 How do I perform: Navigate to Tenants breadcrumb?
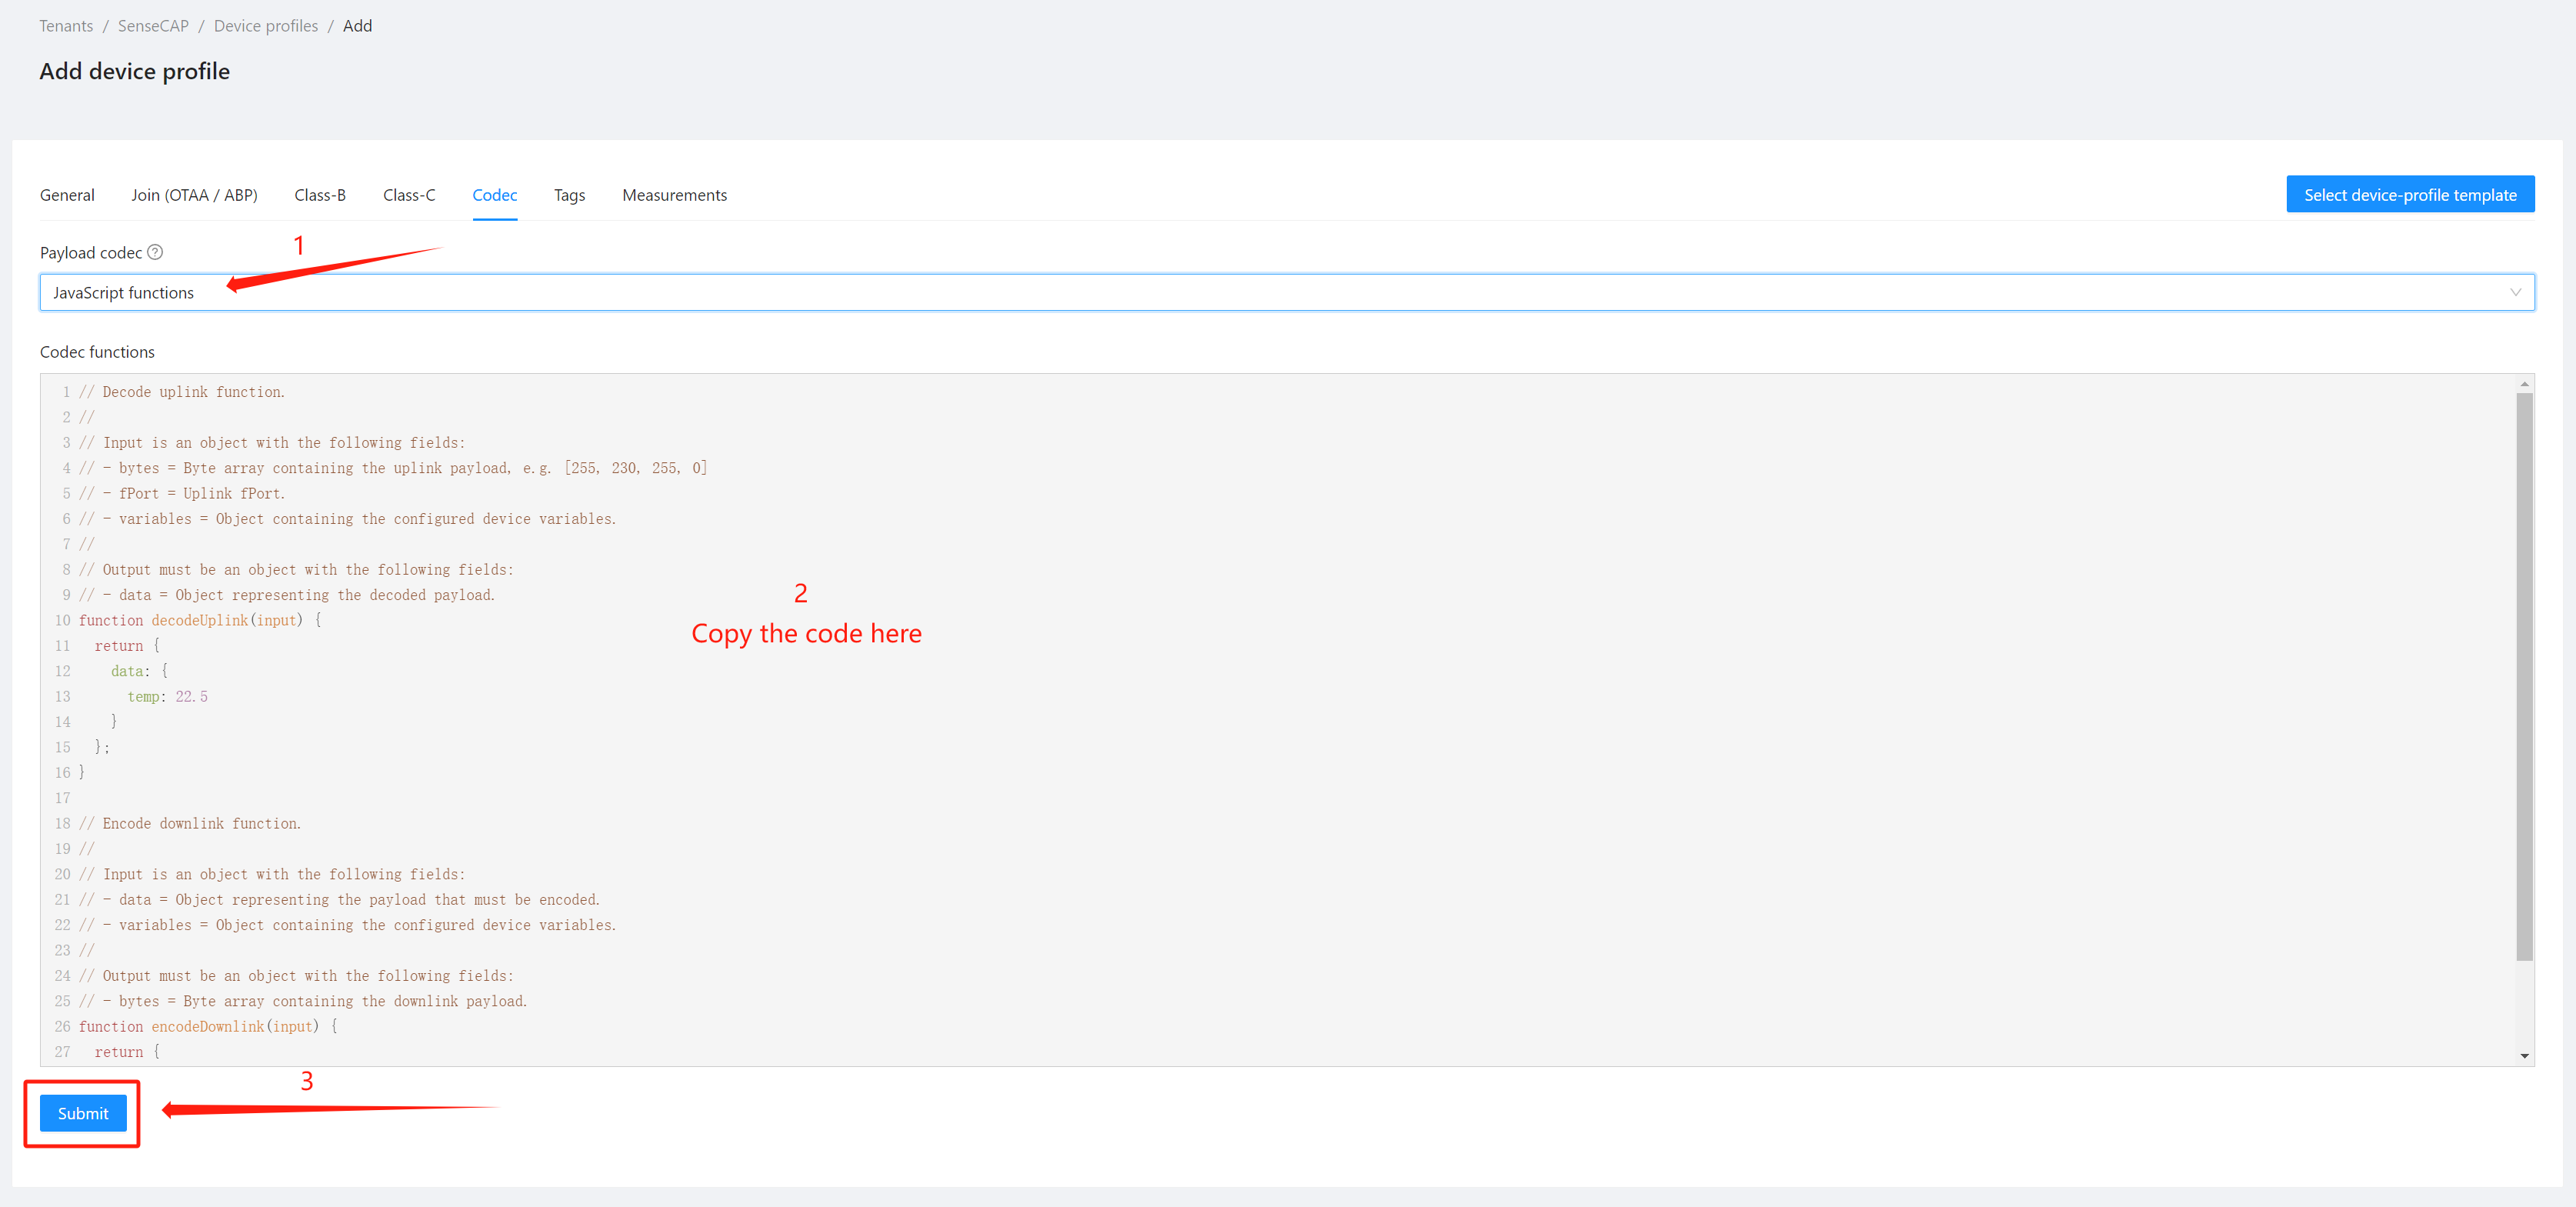coord(66,26)
